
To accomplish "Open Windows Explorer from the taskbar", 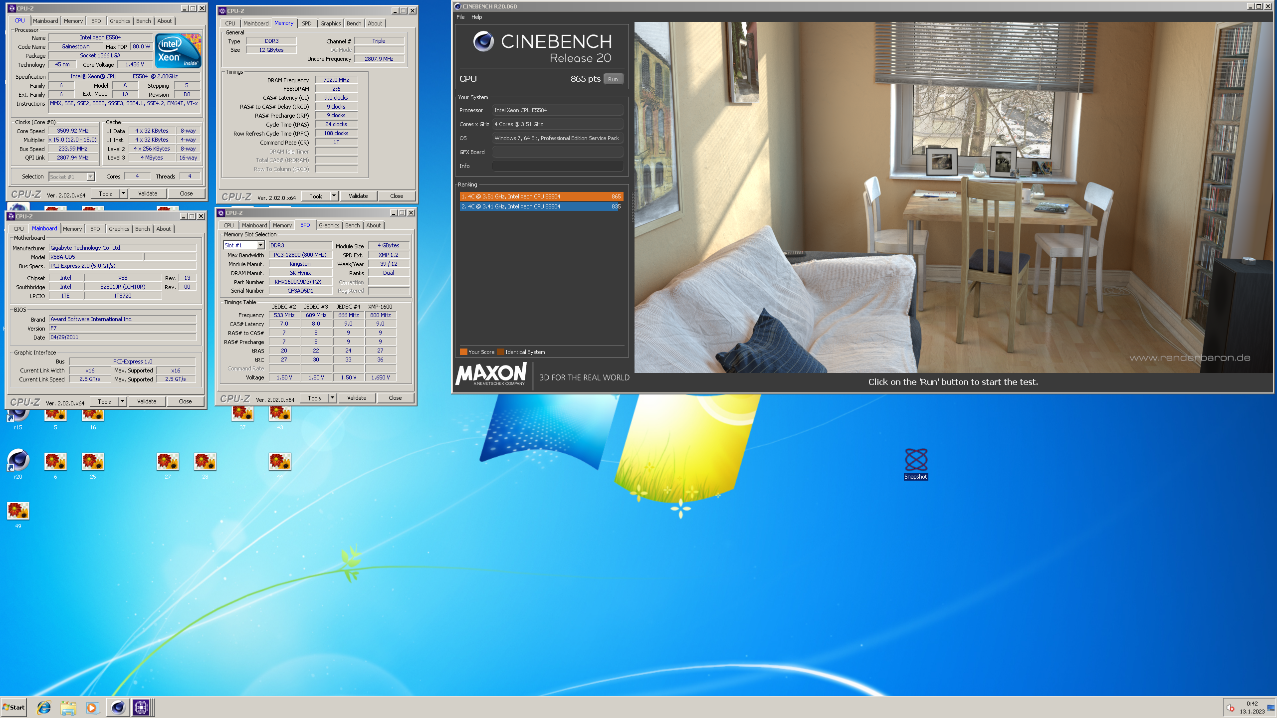I will tap(68, 707).
